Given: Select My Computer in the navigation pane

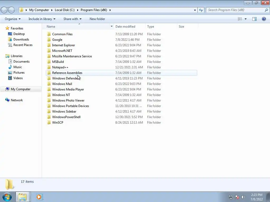Looking at the screenshot, I should [x=21, y=89].
